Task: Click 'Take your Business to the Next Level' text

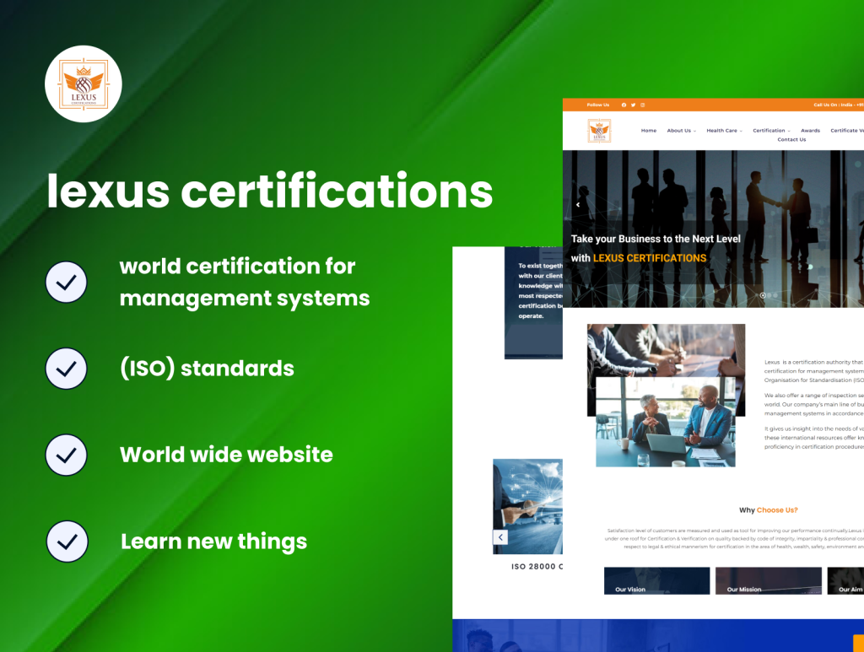Action: (x=656, y=239)
